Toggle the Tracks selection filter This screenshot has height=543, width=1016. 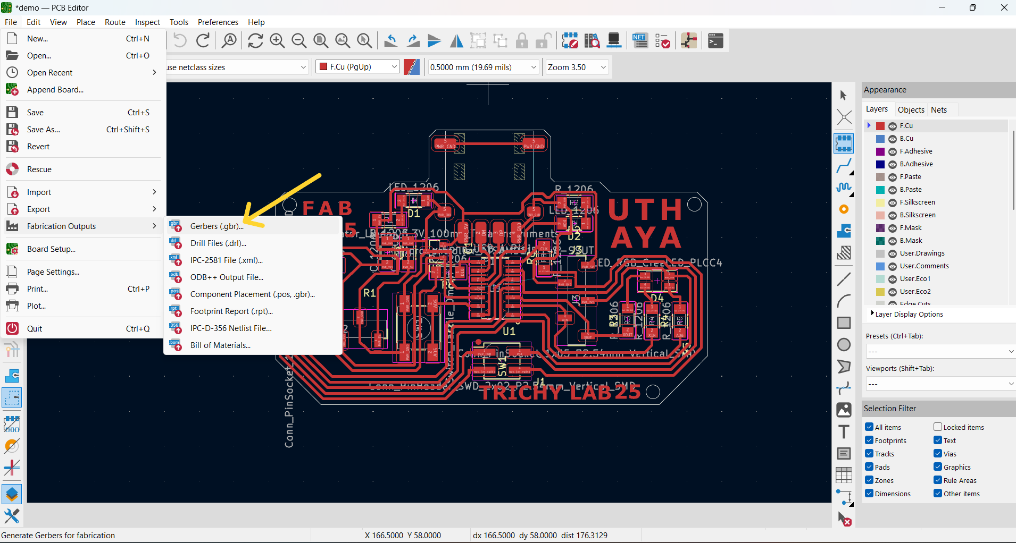click(869, 453)
